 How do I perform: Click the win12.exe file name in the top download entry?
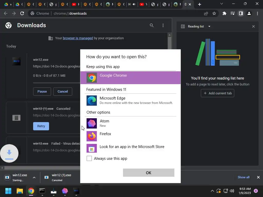tap(41, 60)
